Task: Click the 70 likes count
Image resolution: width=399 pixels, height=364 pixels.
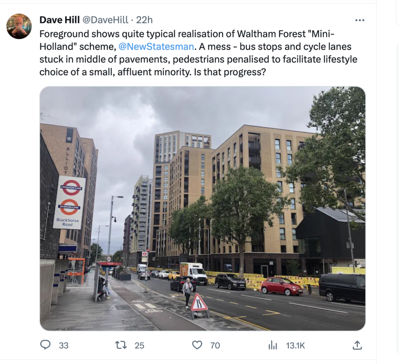Action: 215,345
